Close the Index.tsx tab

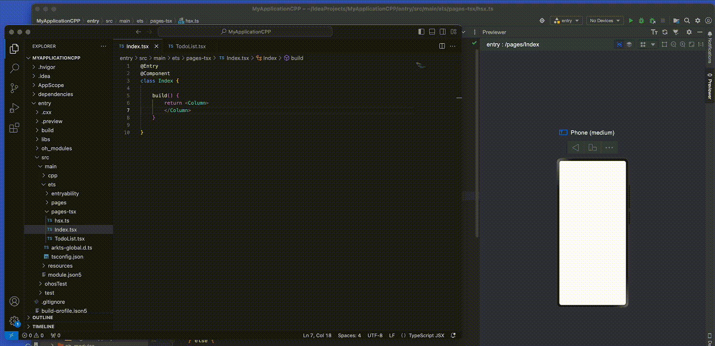coord(156,46)
